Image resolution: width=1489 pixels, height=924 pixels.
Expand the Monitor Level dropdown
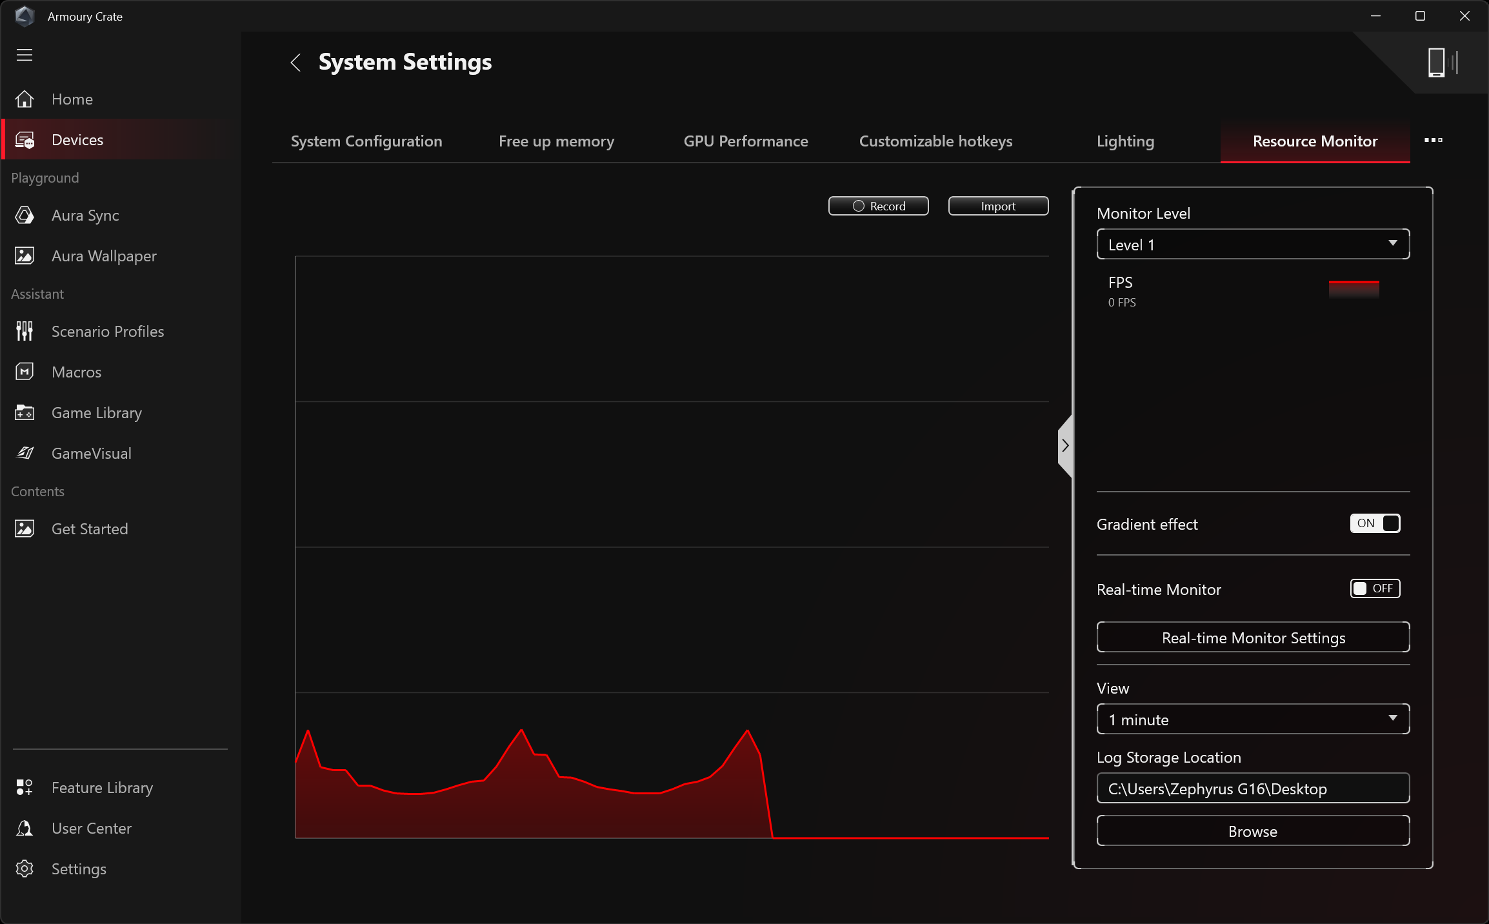pyautogui.click(x=1253, y=245)
